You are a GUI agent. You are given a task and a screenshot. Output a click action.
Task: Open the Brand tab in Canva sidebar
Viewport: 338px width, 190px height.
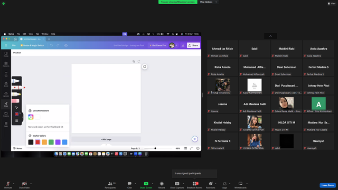(x=6, y=84)
